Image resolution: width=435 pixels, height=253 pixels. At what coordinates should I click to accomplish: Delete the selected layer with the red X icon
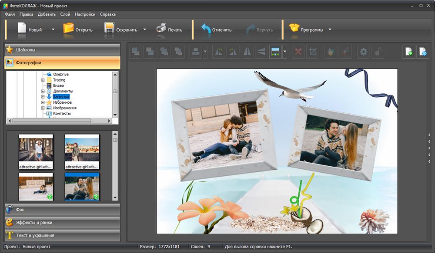tap(298, 52)
